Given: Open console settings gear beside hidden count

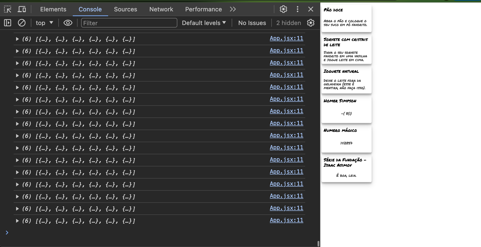Looking at the screenshot, I should pos(311,23).
